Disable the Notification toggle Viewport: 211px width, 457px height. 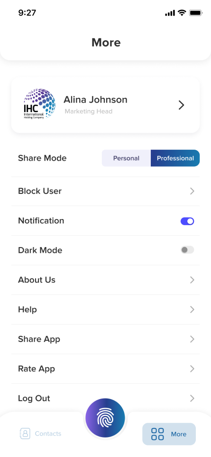coord(187,221)
